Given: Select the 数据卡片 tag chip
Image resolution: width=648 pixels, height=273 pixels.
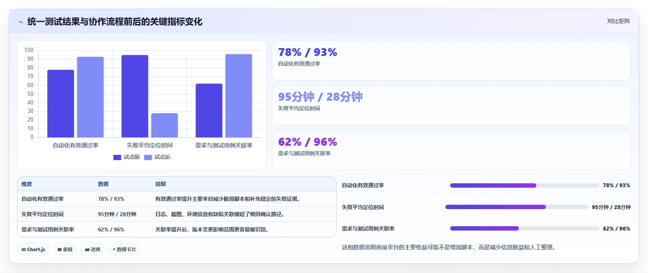Looking at the screenshot, I should (124, 249).
